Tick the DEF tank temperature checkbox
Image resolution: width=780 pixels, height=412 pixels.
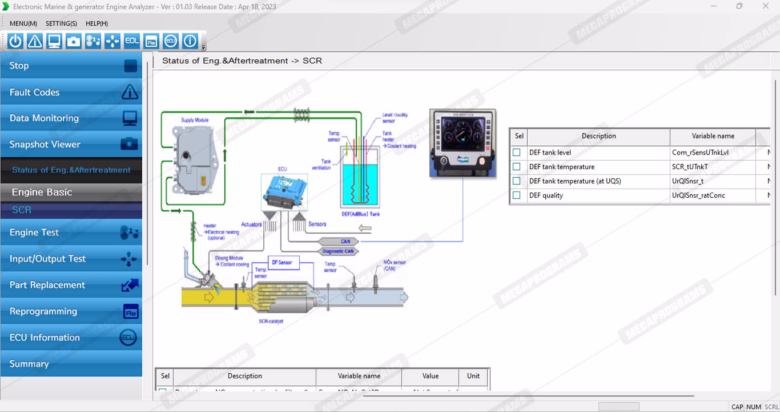(x=517, y=167)
